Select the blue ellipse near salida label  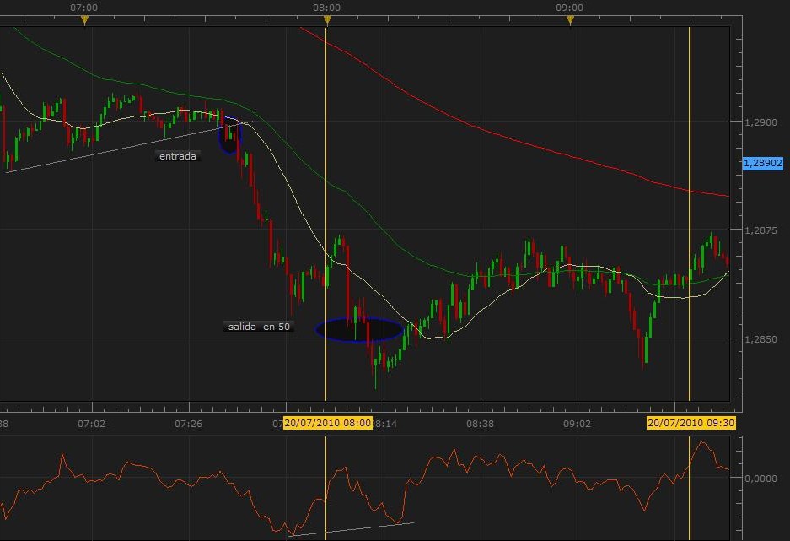pos(359,330)
